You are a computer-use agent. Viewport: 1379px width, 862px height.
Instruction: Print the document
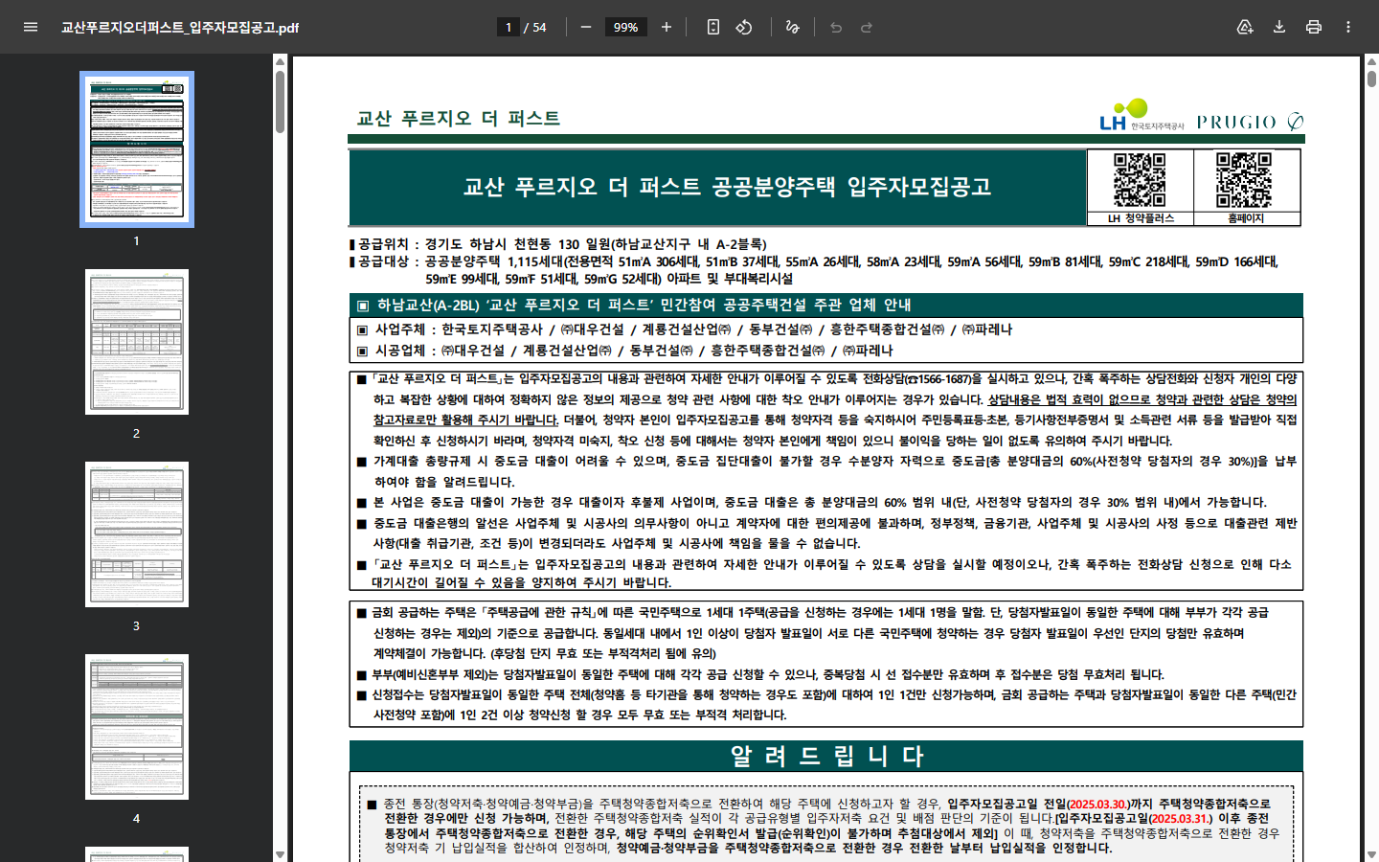(1314, 27)
